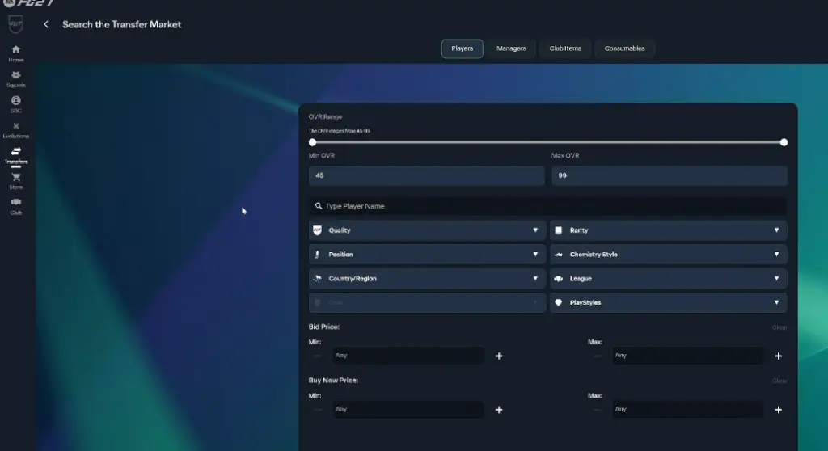Increase Buy Now Price Min with plus
The height and width of the screenshot is (451, 828).
tap(499, 410)
